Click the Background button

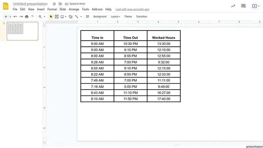click(100, 17)
